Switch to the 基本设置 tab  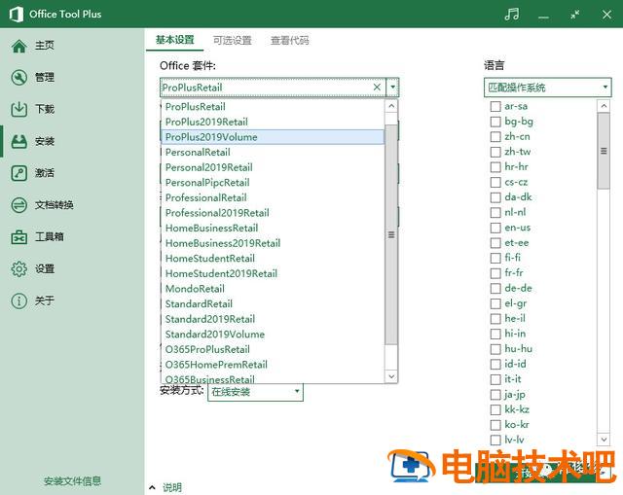pyautogui.click(x=175, y=40)
